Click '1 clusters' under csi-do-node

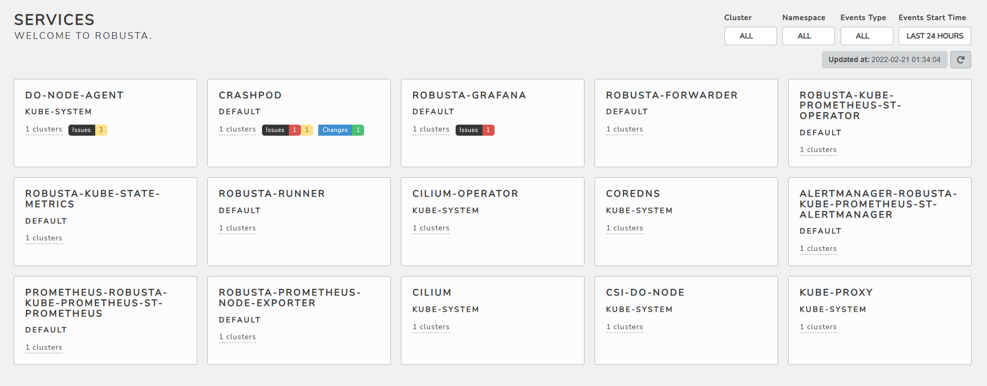point(625,327)
